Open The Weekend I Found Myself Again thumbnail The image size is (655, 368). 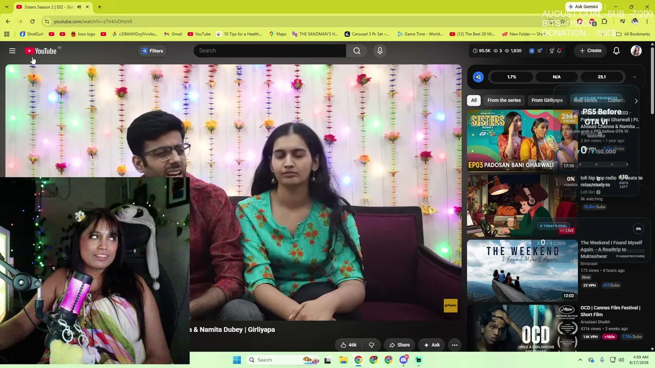522,270
